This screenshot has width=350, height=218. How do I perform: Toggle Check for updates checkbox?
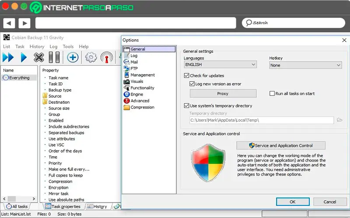(x=187, y=75)
